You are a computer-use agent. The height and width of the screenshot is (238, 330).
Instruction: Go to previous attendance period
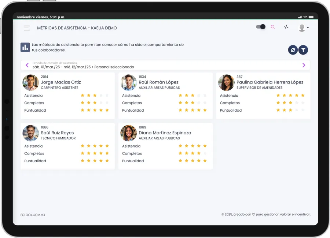pos(27,65)
